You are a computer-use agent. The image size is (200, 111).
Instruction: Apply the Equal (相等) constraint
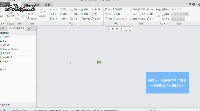pos(150,14)
